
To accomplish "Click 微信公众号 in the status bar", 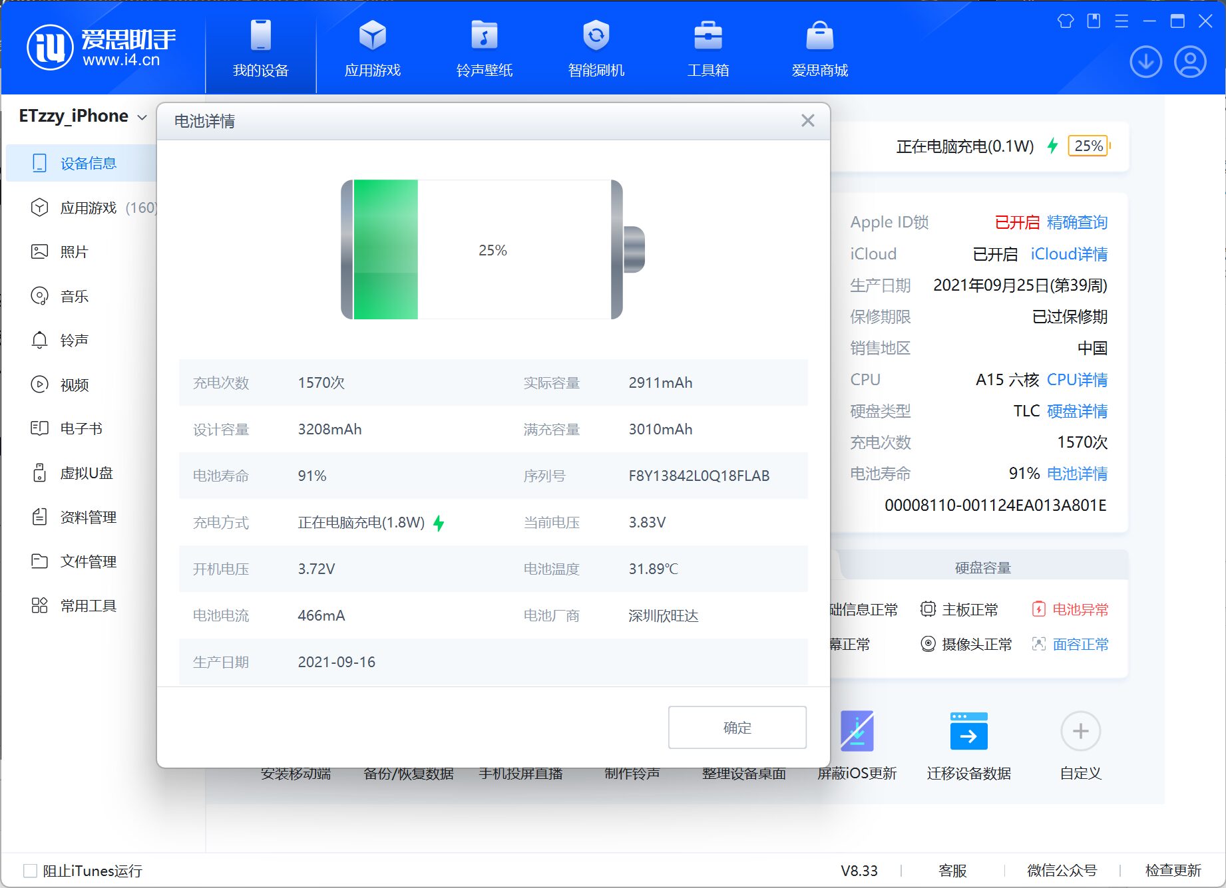I will [x=1062, y=871].
